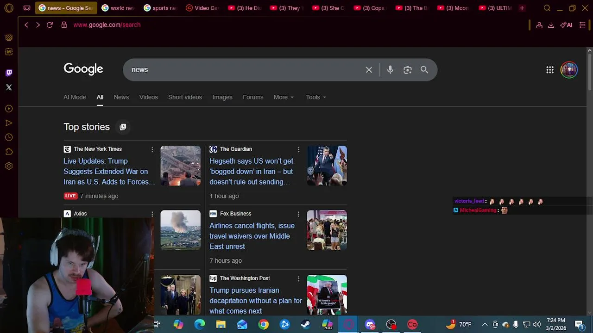Screen dimensions: 593x333
Task: Open sidebar settings gear icon
Action: point(9,166)
